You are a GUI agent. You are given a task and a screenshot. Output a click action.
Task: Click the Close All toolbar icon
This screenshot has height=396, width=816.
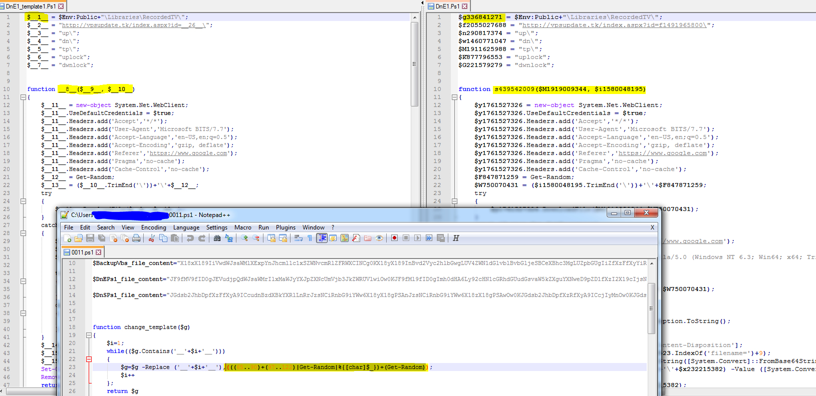pyautogui.click(x=125, y=238)
